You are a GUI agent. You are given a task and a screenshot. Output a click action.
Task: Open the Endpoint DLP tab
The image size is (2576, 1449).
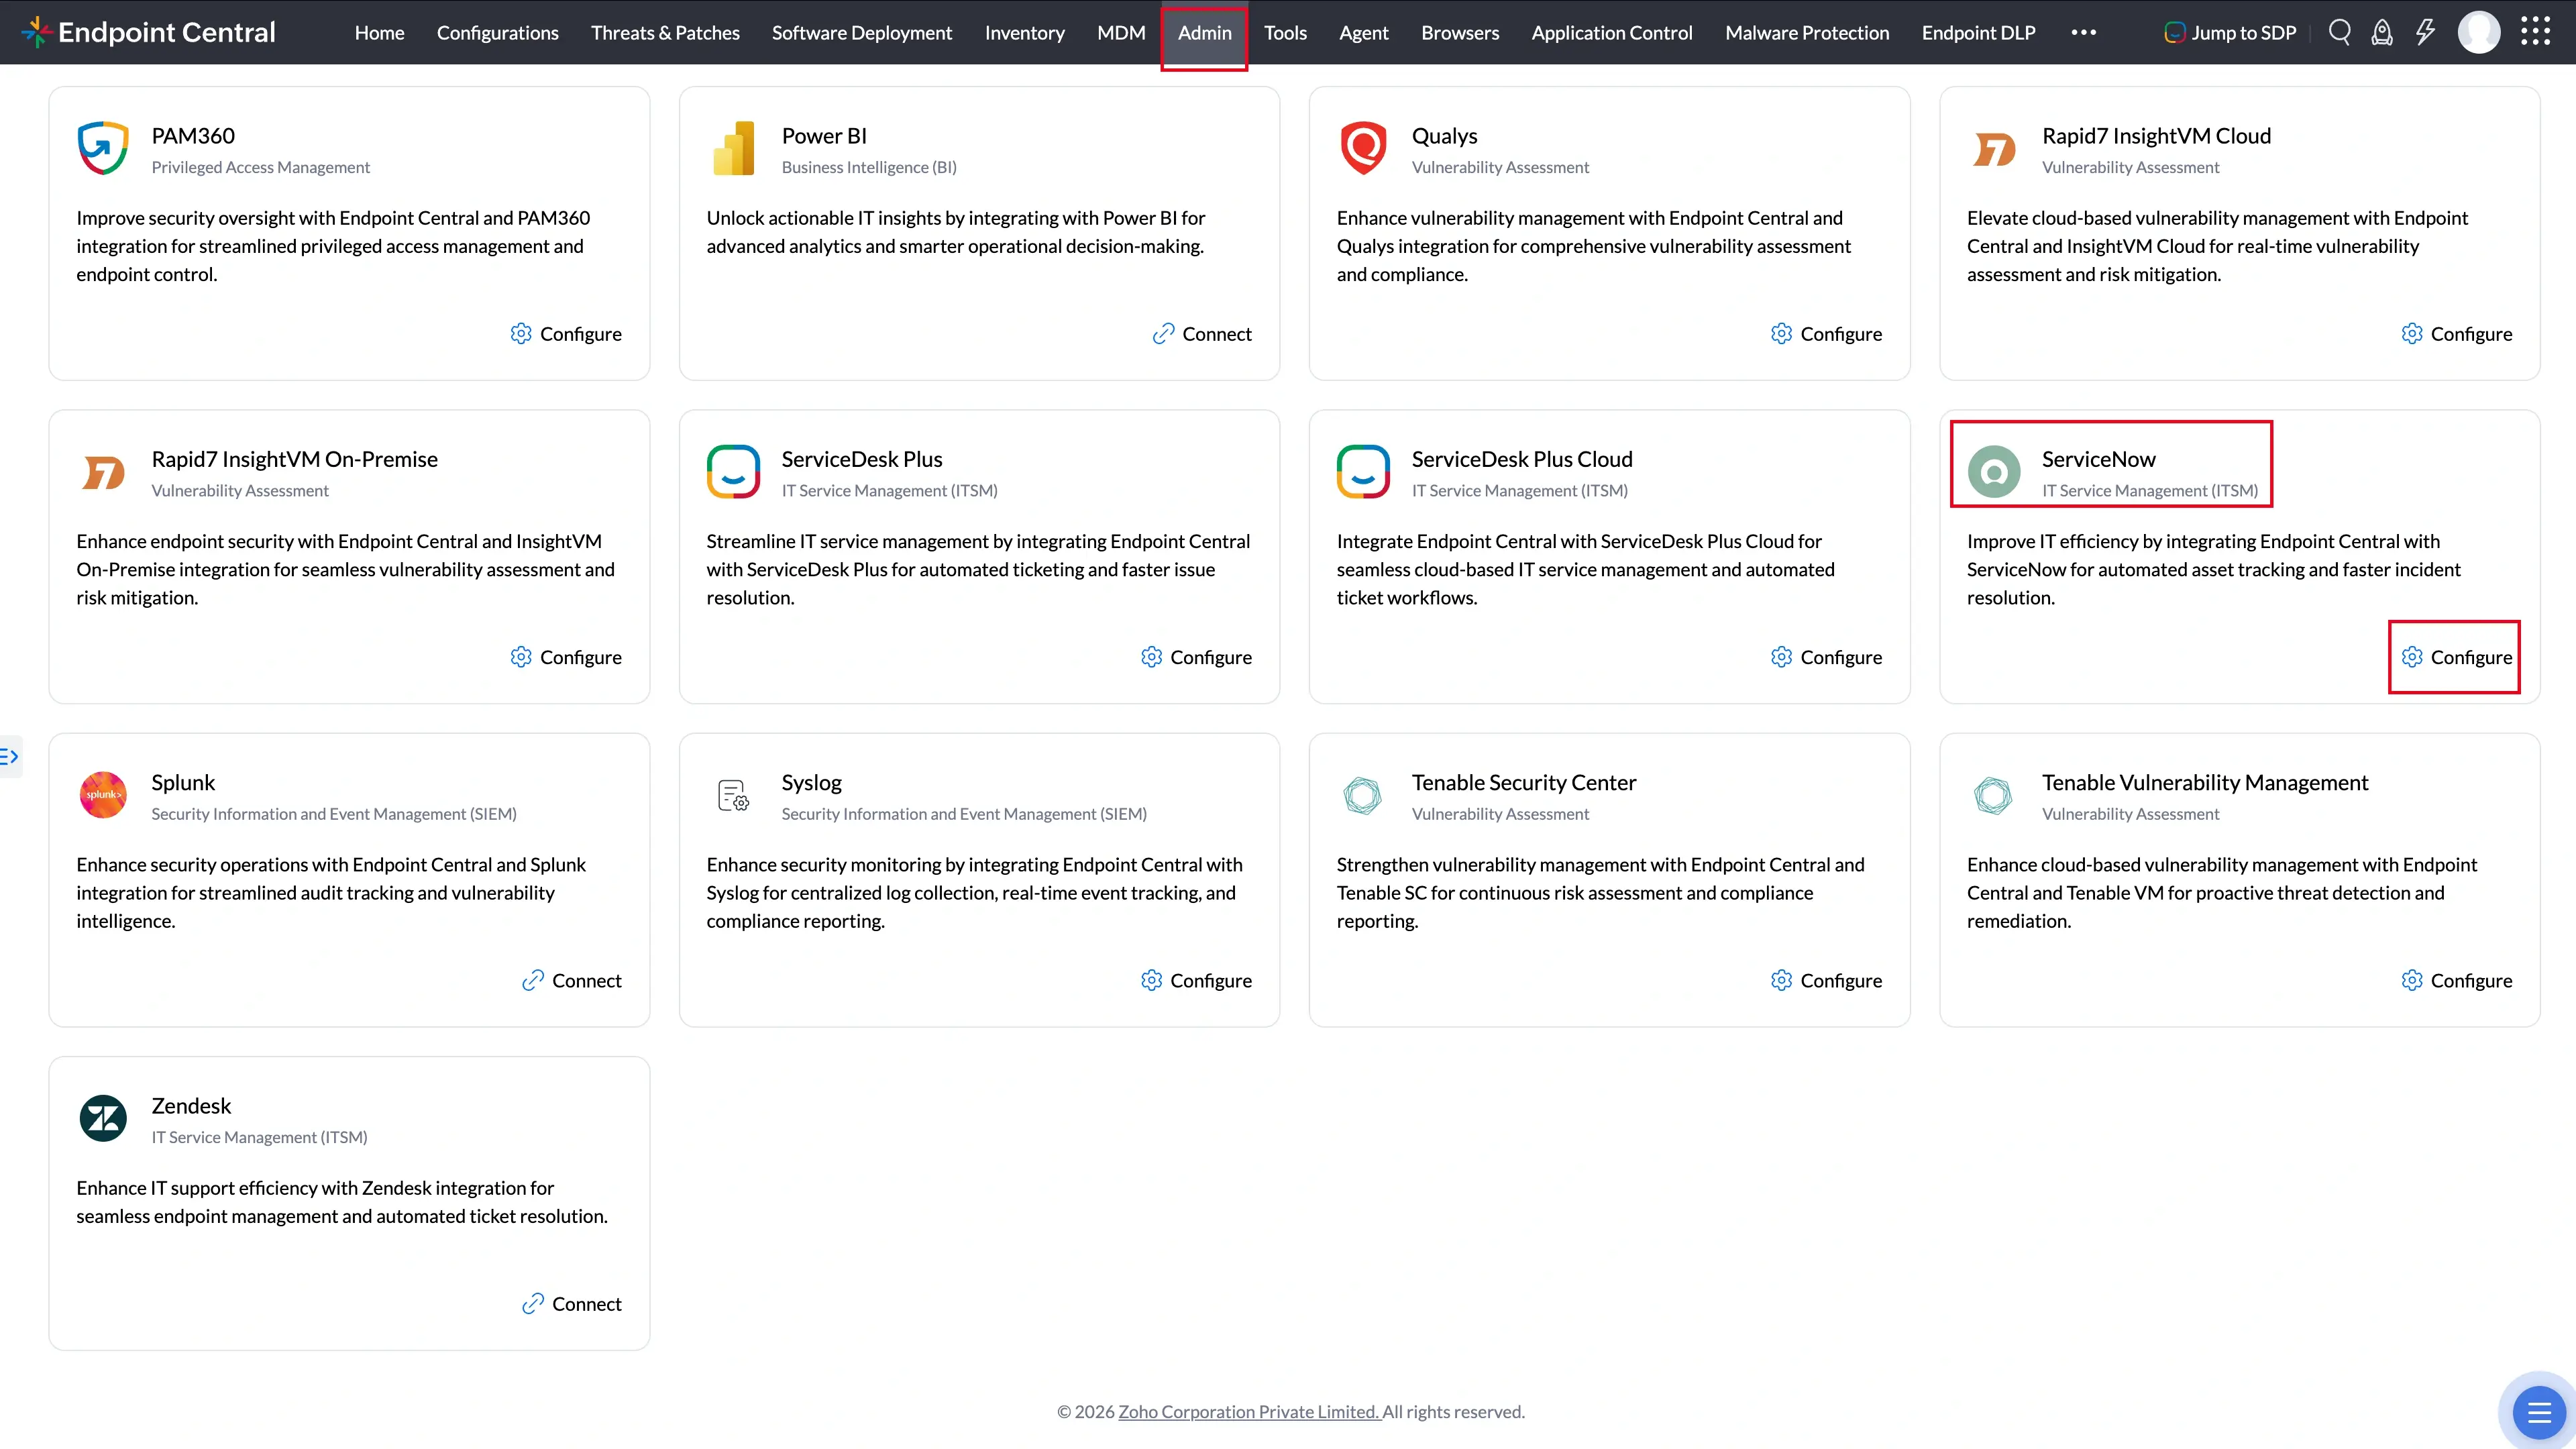1978,32
